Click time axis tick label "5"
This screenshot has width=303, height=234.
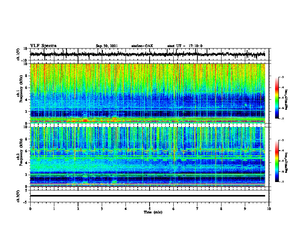click(150, 209)
